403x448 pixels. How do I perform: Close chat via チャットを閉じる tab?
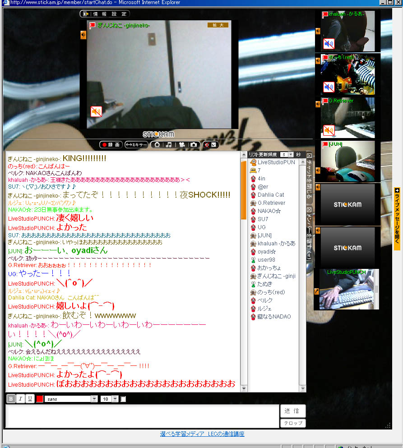click(309, 176)
